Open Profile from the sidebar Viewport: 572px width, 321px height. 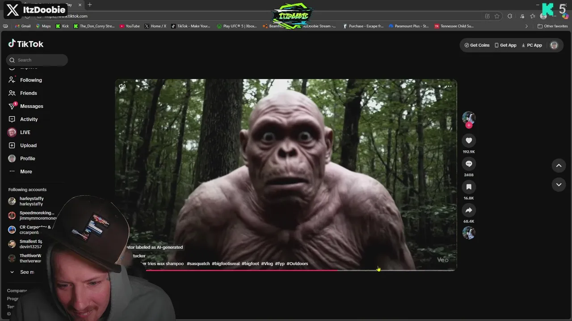[22, 158]
